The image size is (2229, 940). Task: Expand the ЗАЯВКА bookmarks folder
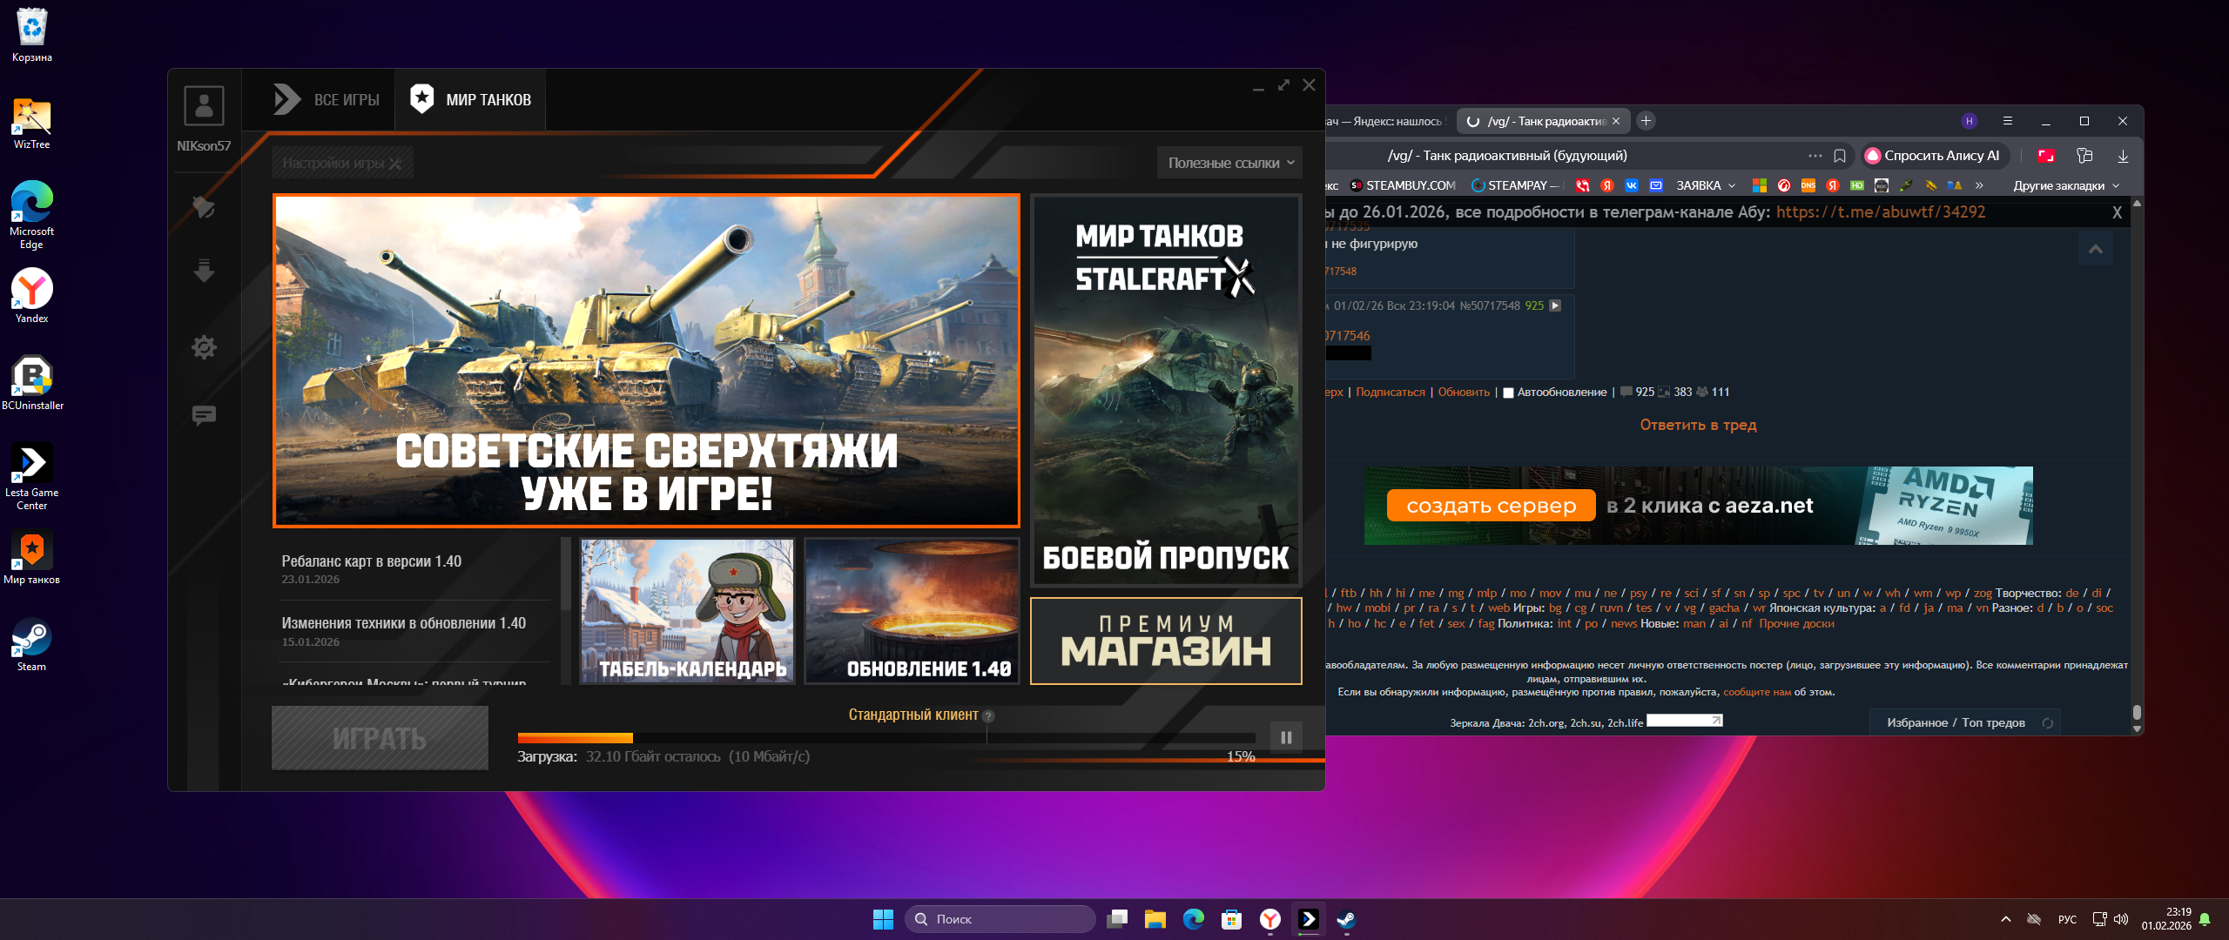pyautogui.click(x=1705, y=185)
